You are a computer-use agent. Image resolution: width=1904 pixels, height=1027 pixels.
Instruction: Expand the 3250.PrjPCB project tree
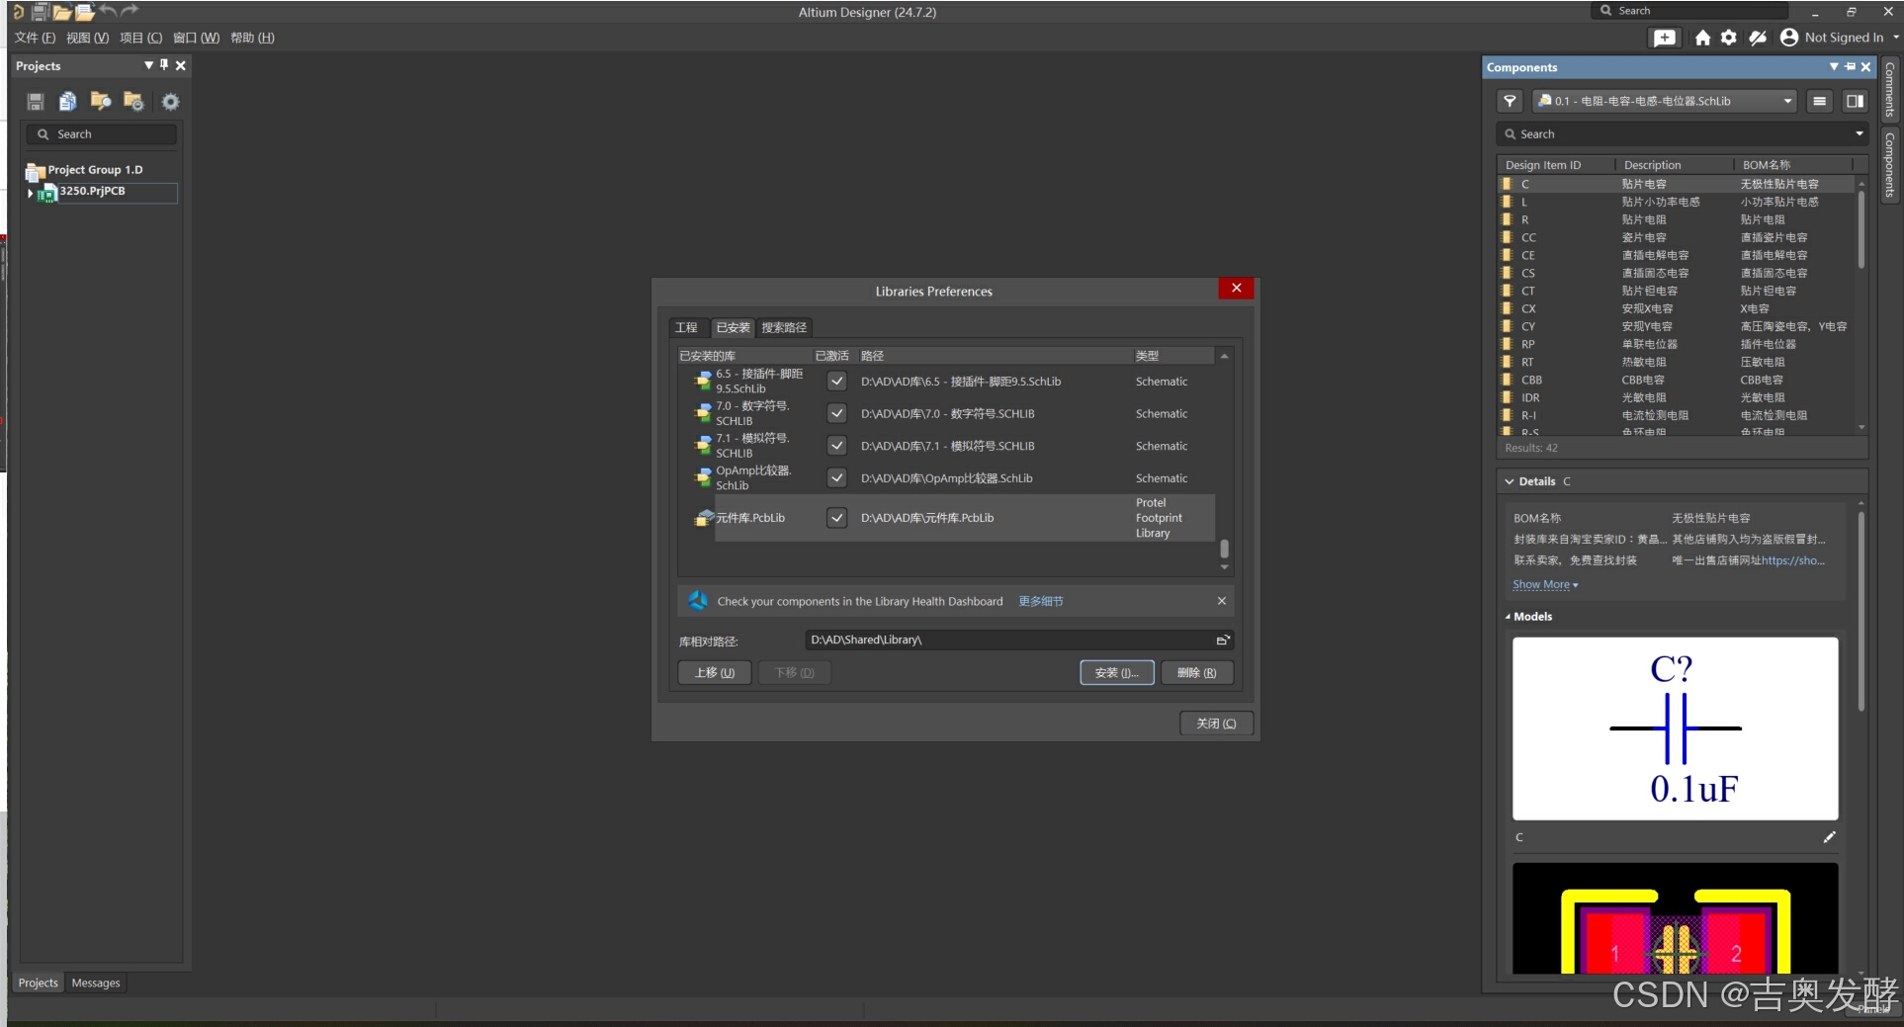[x=30, y=194]
